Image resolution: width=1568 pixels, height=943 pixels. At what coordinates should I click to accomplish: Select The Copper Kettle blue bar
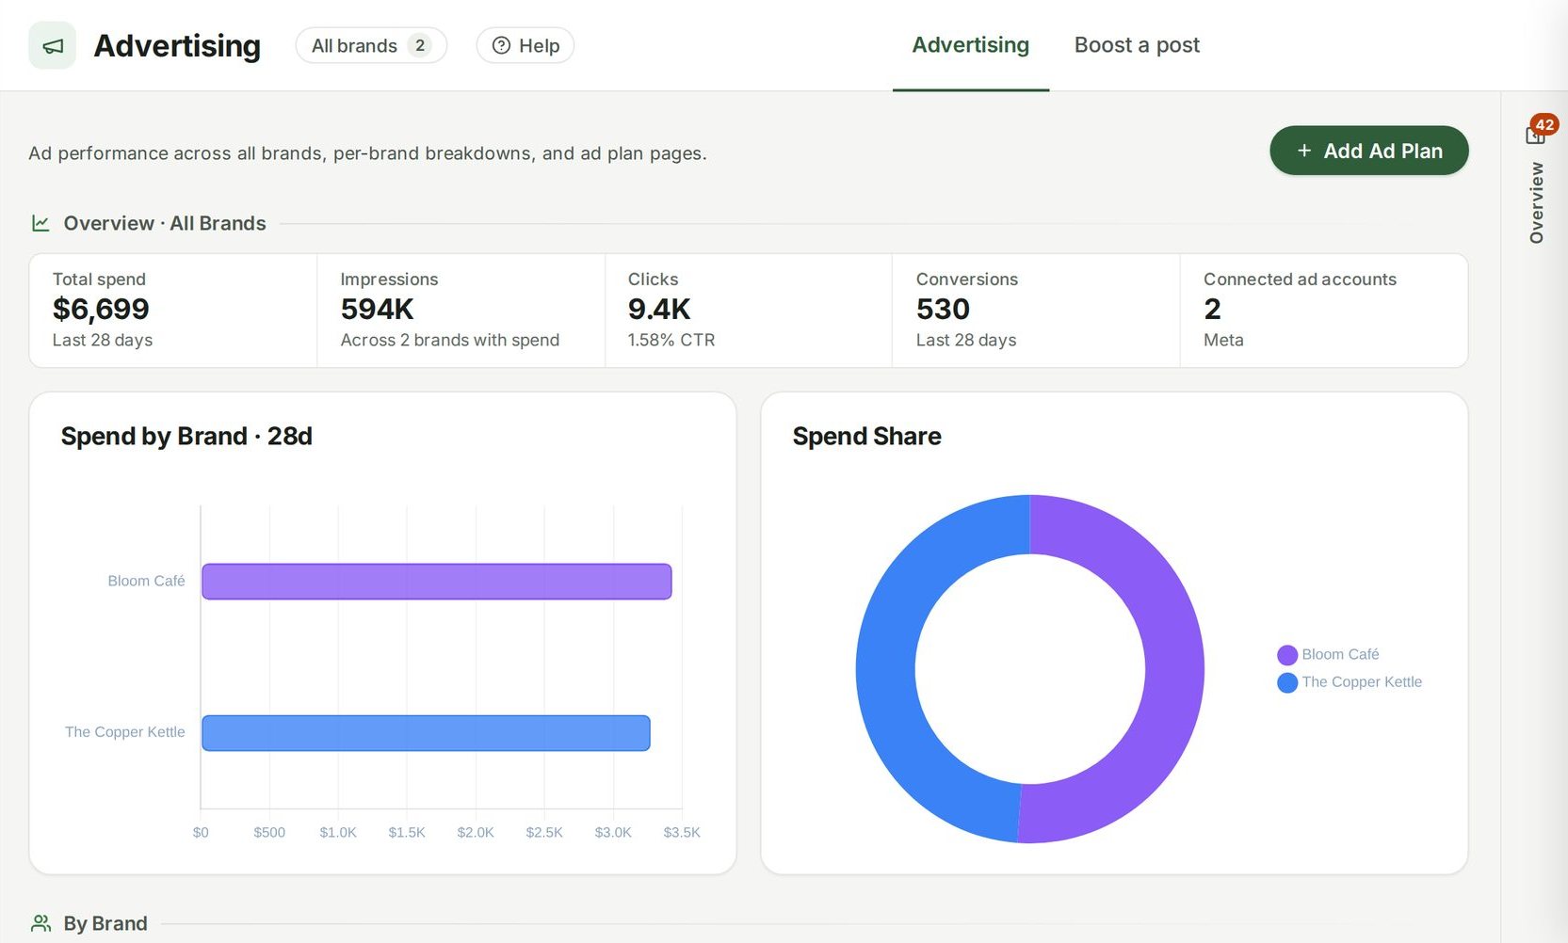click(426, 733)
